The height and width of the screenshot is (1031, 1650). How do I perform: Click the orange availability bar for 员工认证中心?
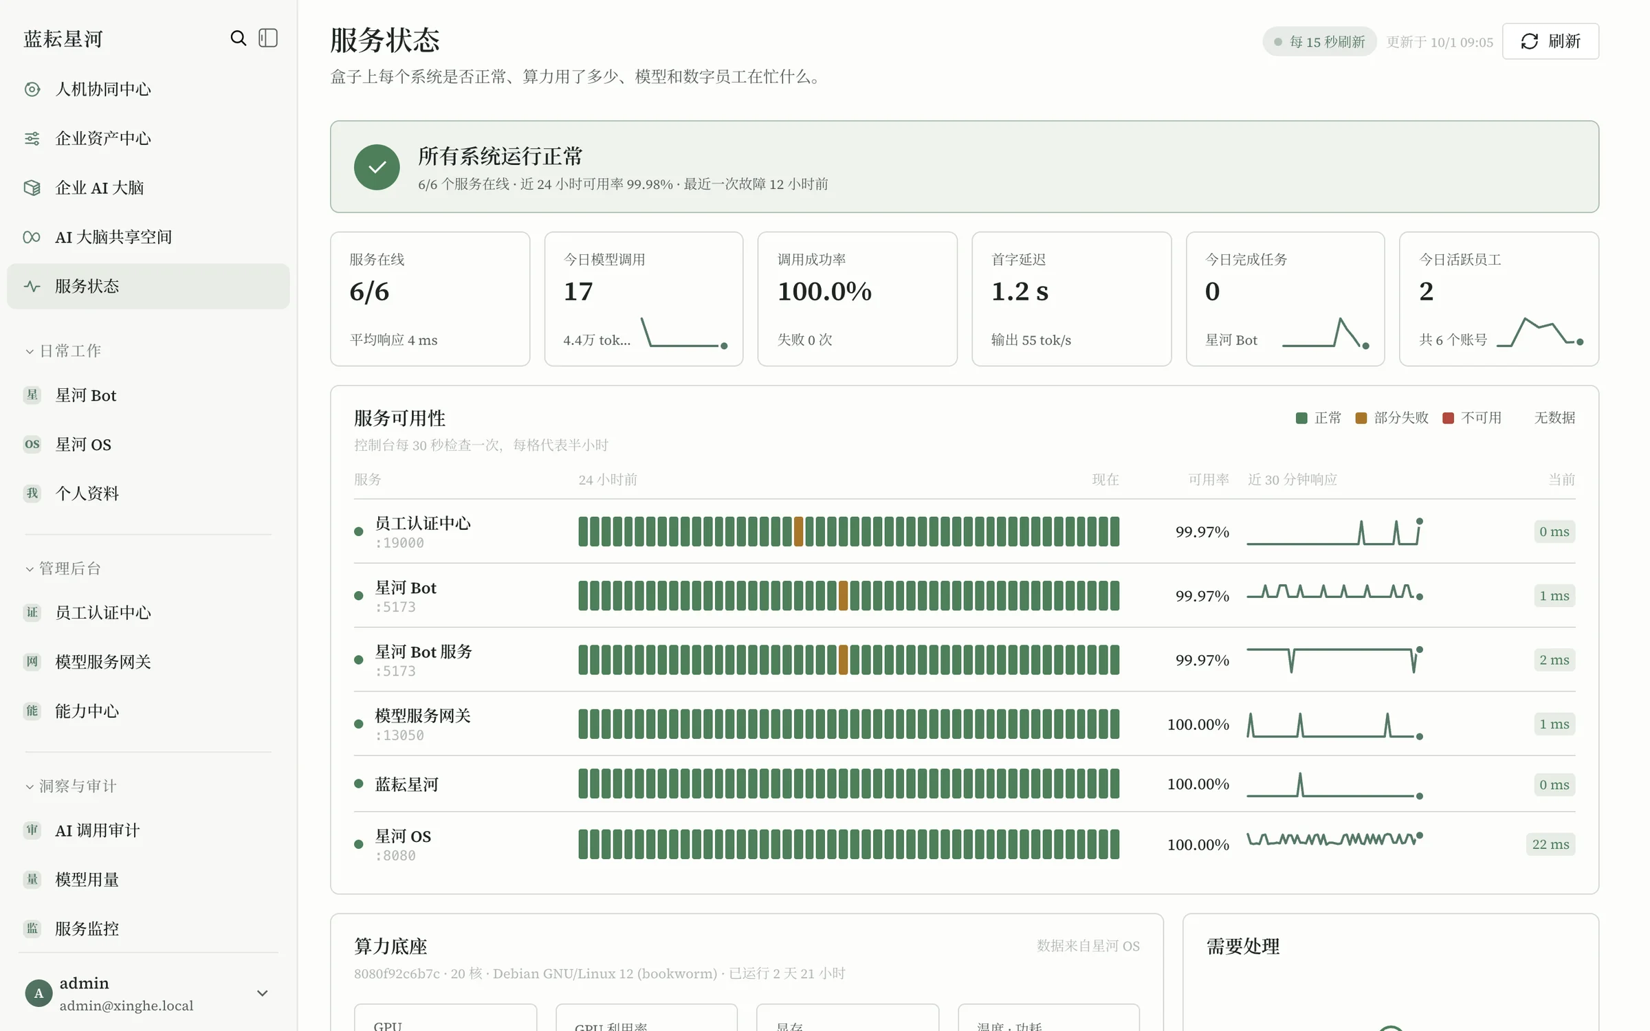pyautogui.click(x=798, y=531)
